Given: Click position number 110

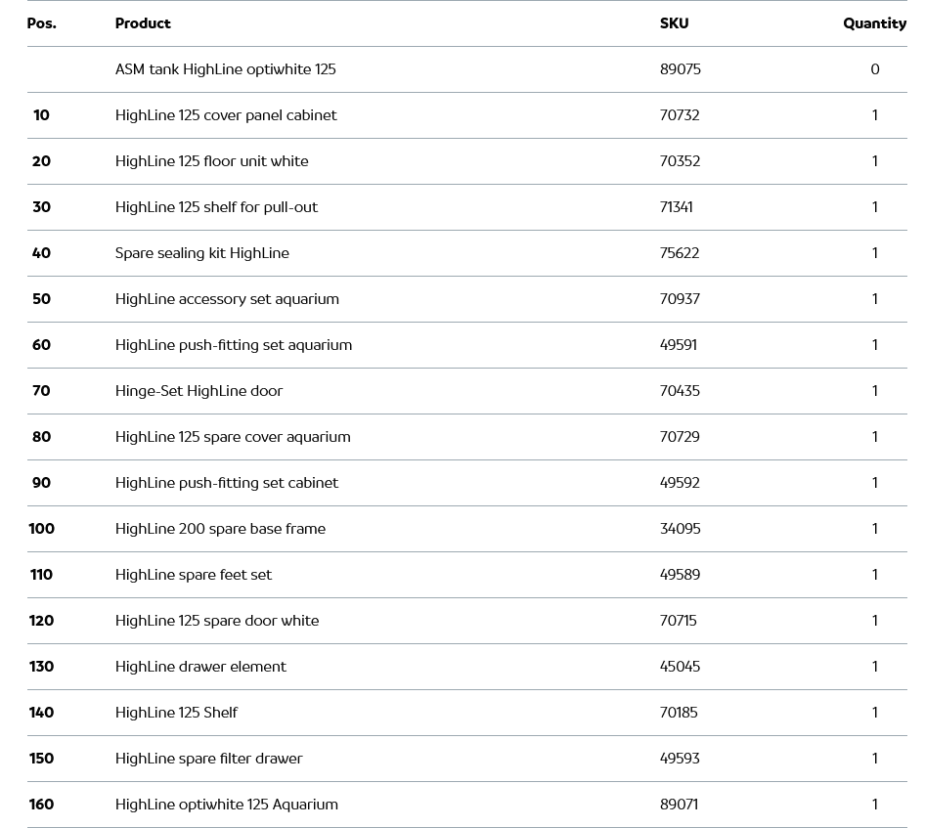Looking at the screenshot, I should click(x=41, y=575).
